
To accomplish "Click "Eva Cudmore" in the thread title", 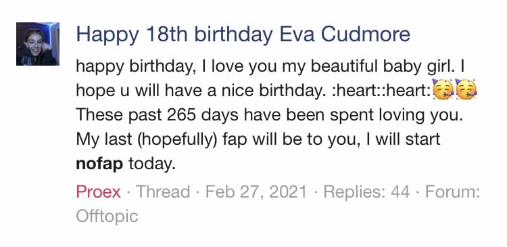I will click(x=345, y=35).
